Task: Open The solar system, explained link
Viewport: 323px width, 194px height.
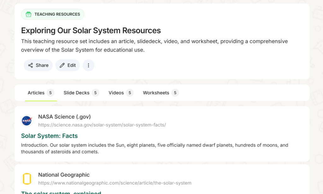Action: point(61,192)
